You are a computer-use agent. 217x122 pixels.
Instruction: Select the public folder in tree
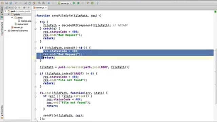(17, 14)
